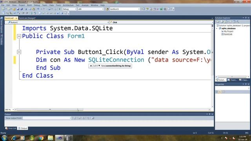The width and height of the screenshot is (251, 141).
Task: Select the Output tab at bottom
Action: (23, 128)
